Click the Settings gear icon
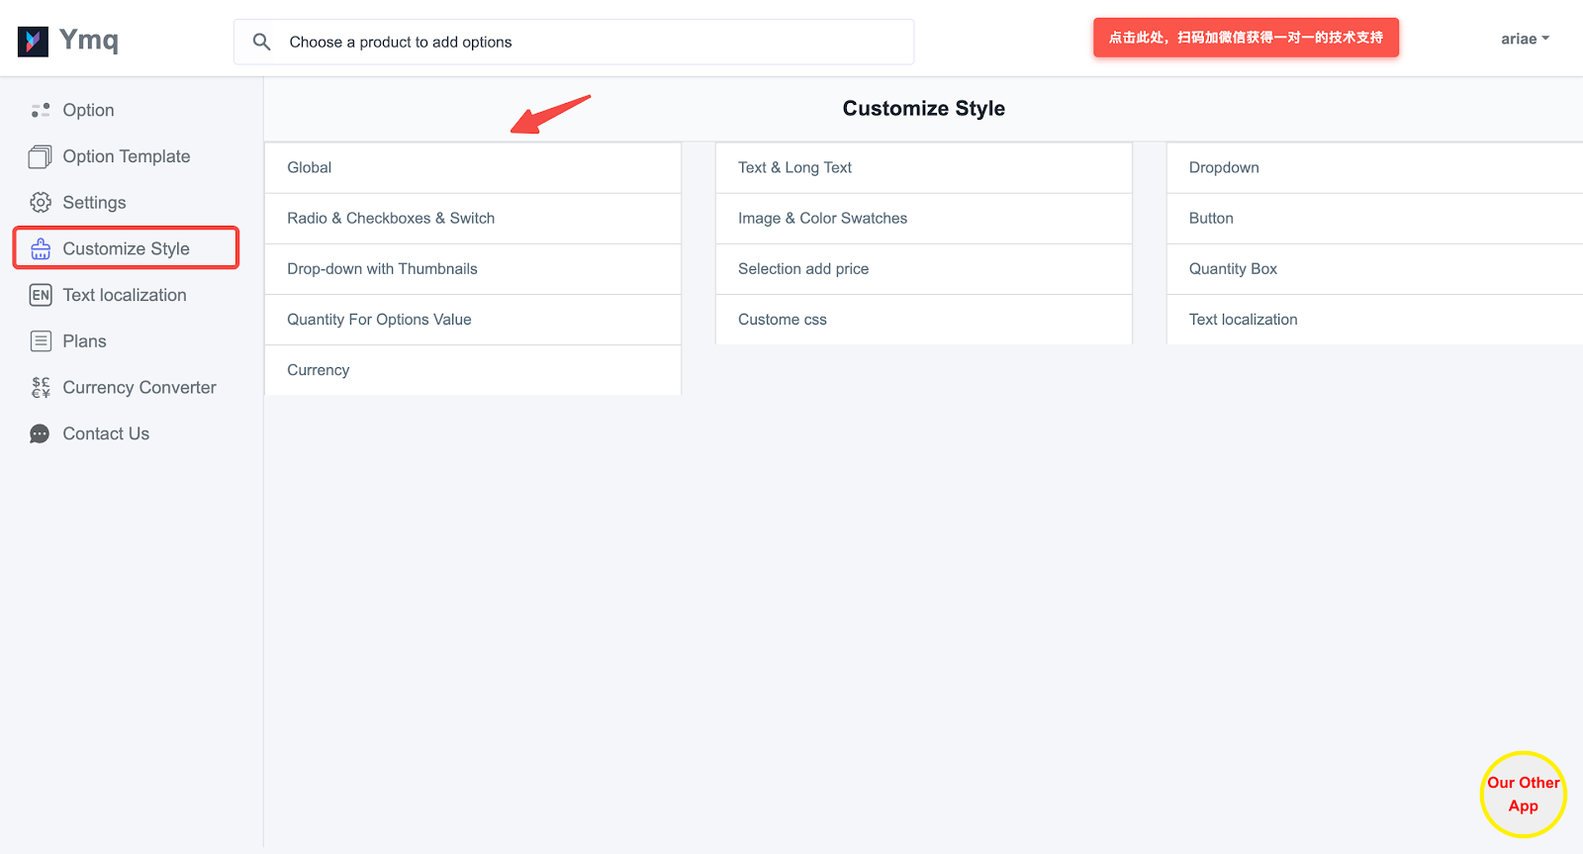This screenshot has width=1583, height=854. click(x=41, y=203)
